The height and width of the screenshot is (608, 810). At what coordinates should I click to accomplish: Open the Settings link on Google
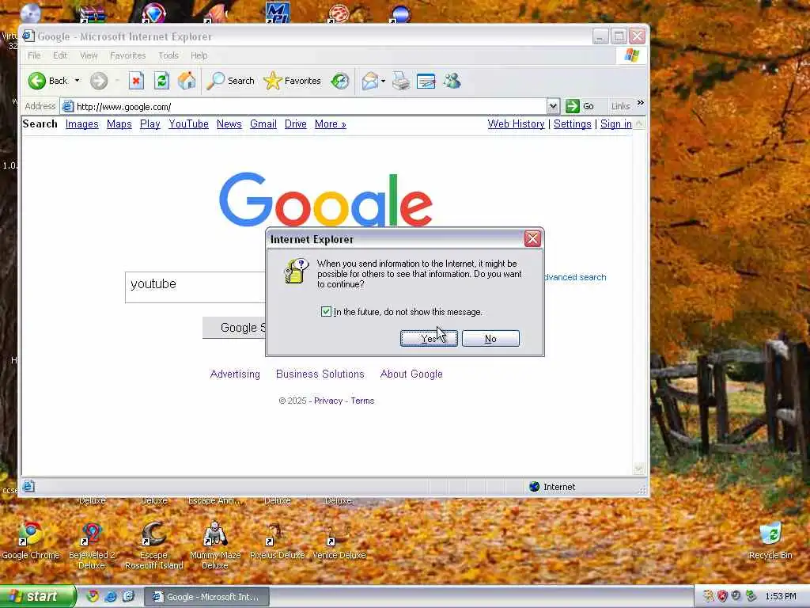tap(573, 124)
